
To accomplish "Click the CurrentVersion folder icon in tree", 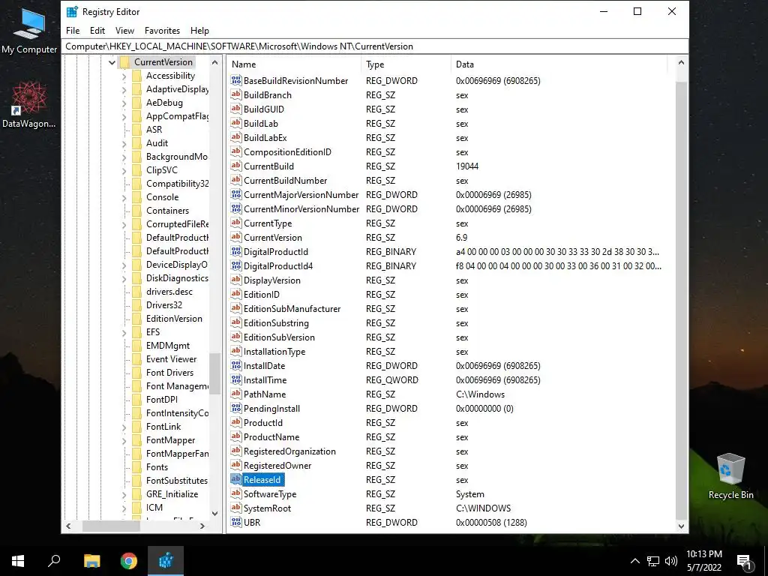I will [125, 62].
